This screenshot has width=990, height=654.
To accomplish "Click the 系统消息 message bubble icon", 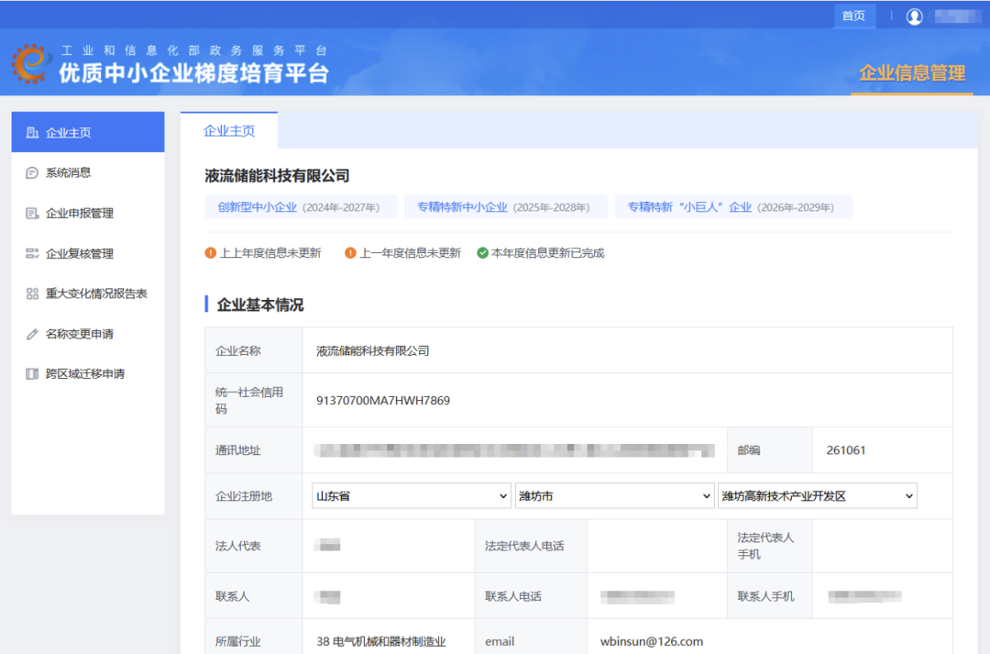I will (x=31, y=172).
